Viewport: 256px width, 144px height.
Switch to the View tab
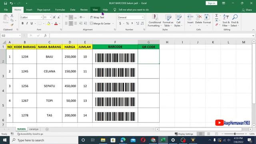click(95, 10)
